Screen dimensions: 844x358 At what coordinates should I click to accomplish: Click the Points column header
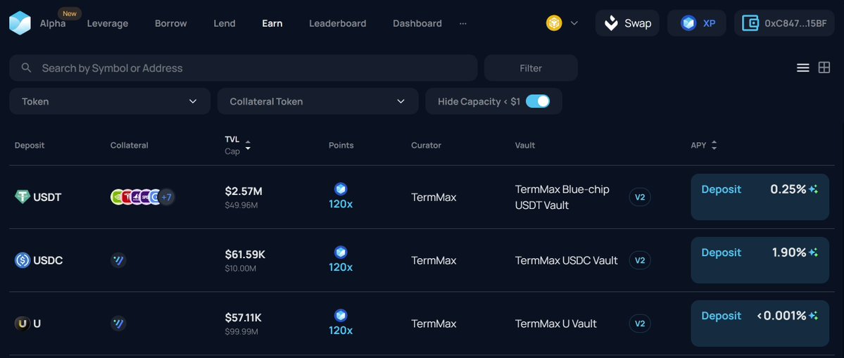click(x=341, y=145)
